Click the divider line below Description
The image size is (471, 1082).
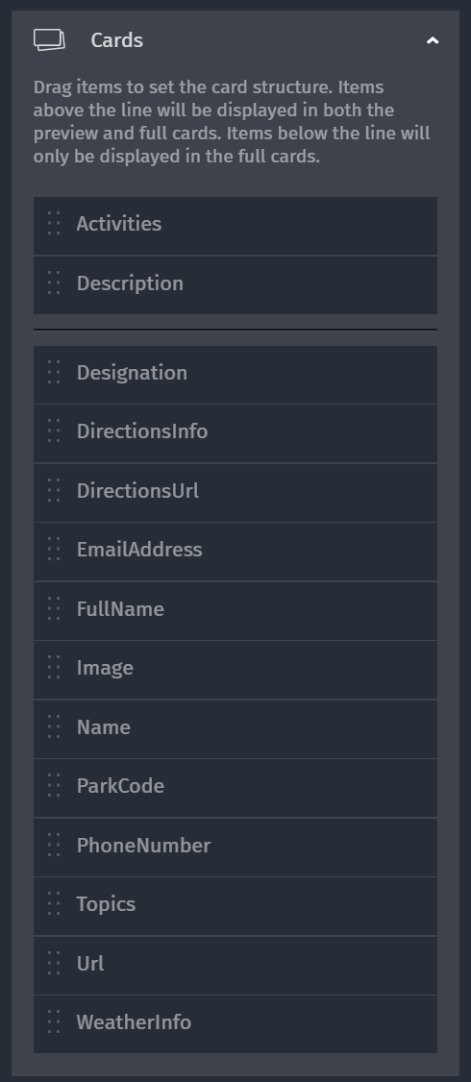[235, 330]
